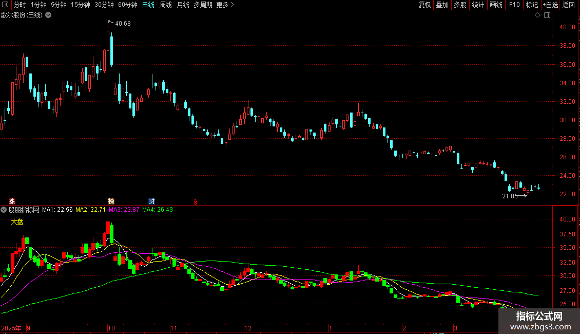This screenshot has width=580, height=334.
Task: Toggle the right info panel icon
Action: [x=547, y=15]
